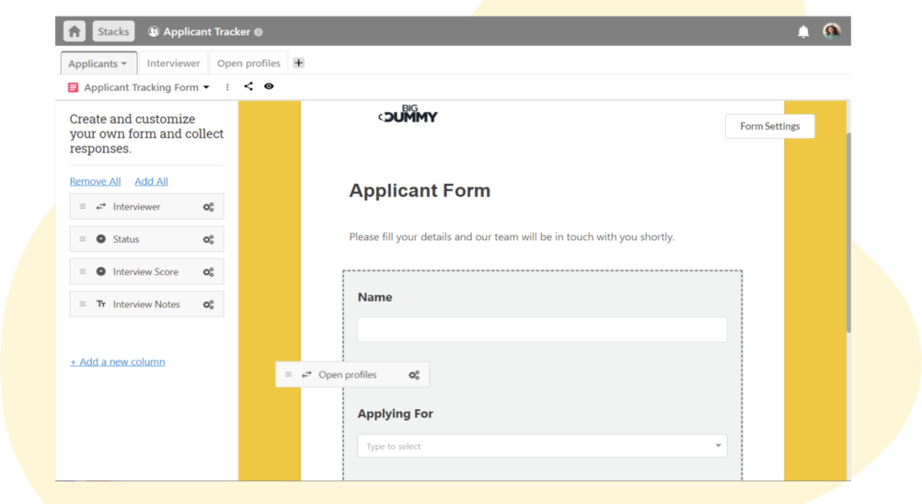Select the Interviewer field label
The image size is (922, 504).
point(136,207)
